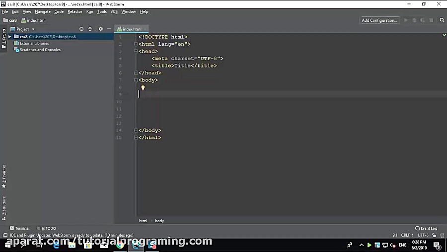Click fold marker at </head>
Image resolution: width=447 pixels, height=252 pixels.
pos(136,73)
